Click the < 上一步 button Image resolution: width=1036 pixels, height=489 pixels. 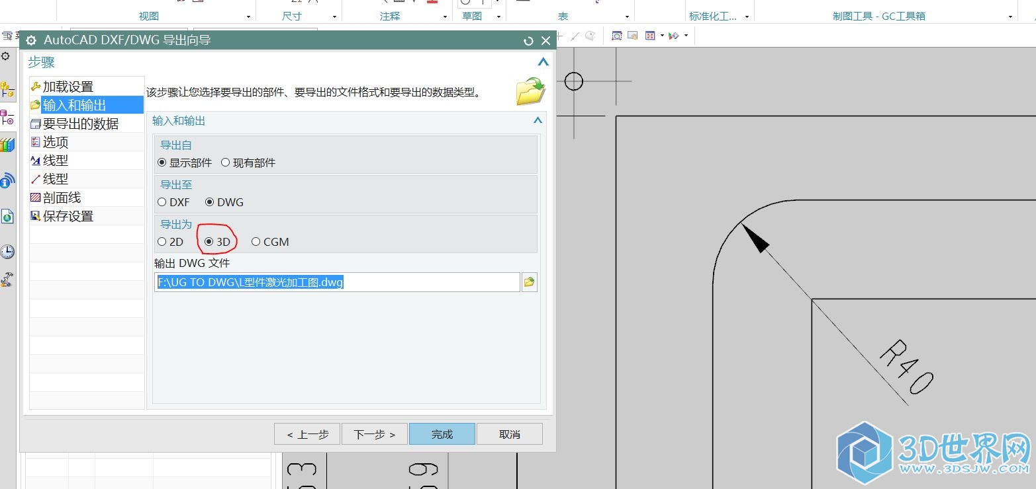(307, 434)
